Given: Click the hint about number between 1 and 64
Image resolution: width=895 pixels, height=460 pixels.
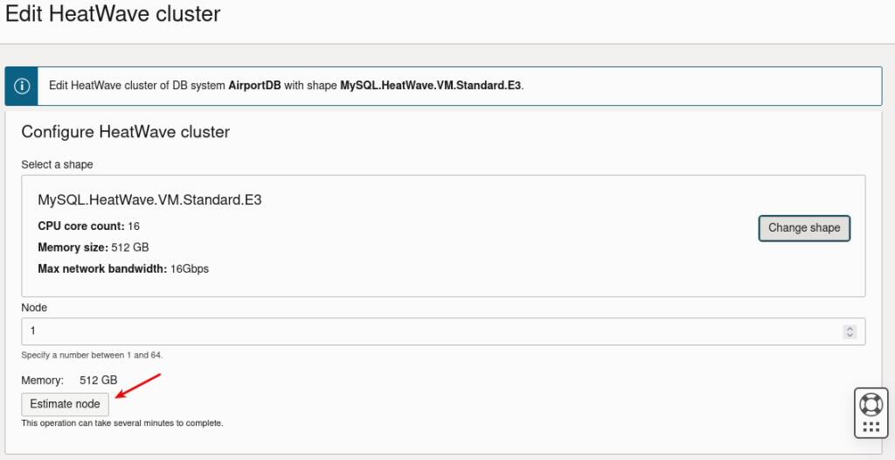Looking at the screenshot, I should [92, 355].
